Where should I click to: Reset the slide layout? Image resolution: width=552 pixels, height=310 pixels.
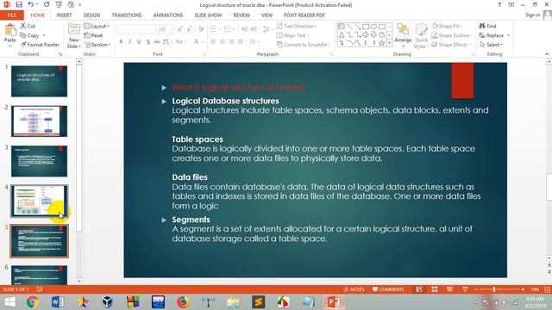pyautogui.click(x=94, y=35)
